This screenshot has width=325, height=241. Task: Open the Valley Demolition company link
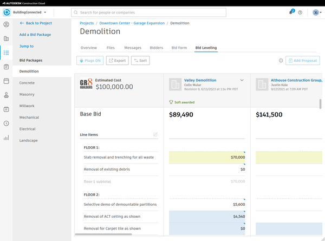coord(200,80)
